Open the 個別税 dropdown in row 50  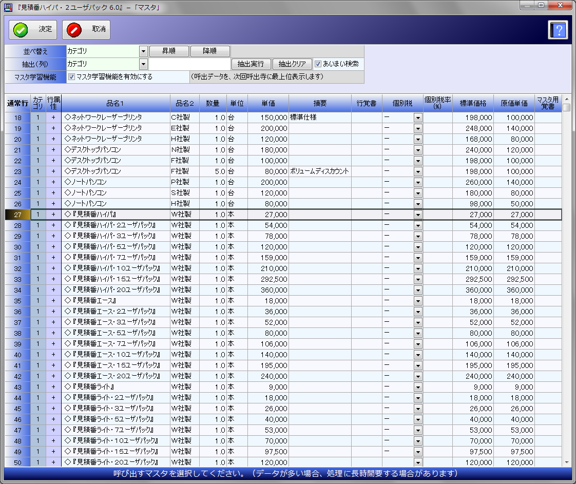point(418,463)
